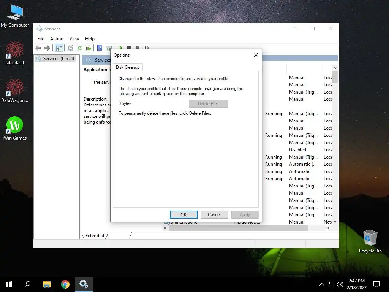The image size is (389, 292).
Task: Select Services (Local) in the console tree
Action: [x=55, y=58]
